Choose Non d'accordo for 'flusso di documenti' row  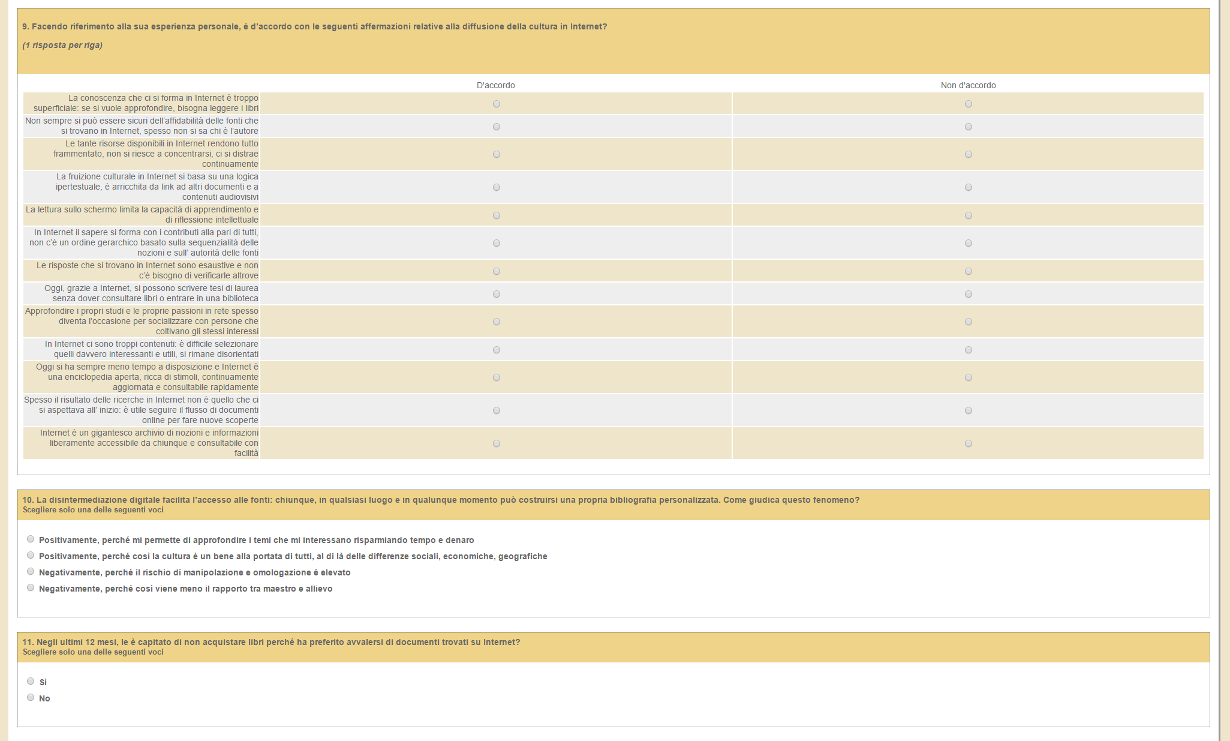tap(968, 410)
